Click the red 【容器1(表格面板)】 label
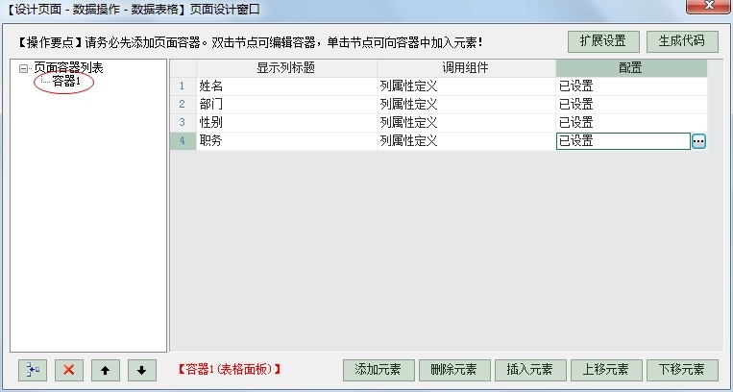This screenshot has height=392, width=733. coord(229,370)
